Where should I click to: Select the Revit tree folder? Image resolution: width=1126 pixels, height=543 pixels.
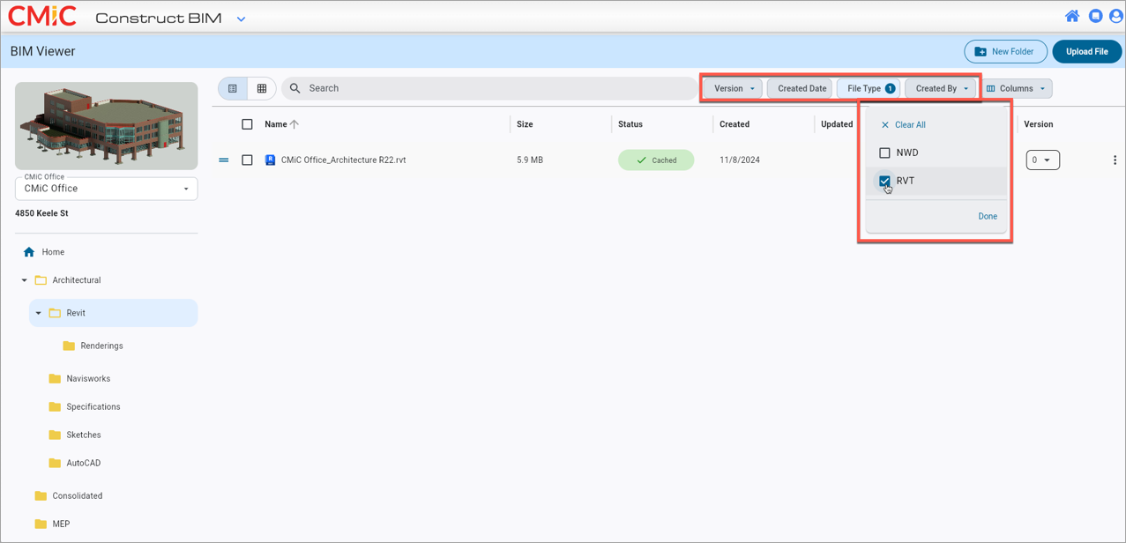click(76, 313)
